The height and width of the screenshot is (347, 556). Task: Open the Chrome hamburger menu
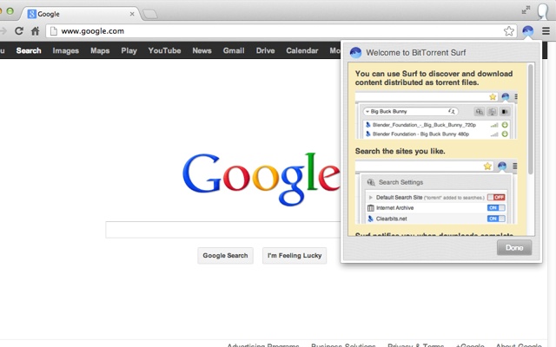coord(546,31)
